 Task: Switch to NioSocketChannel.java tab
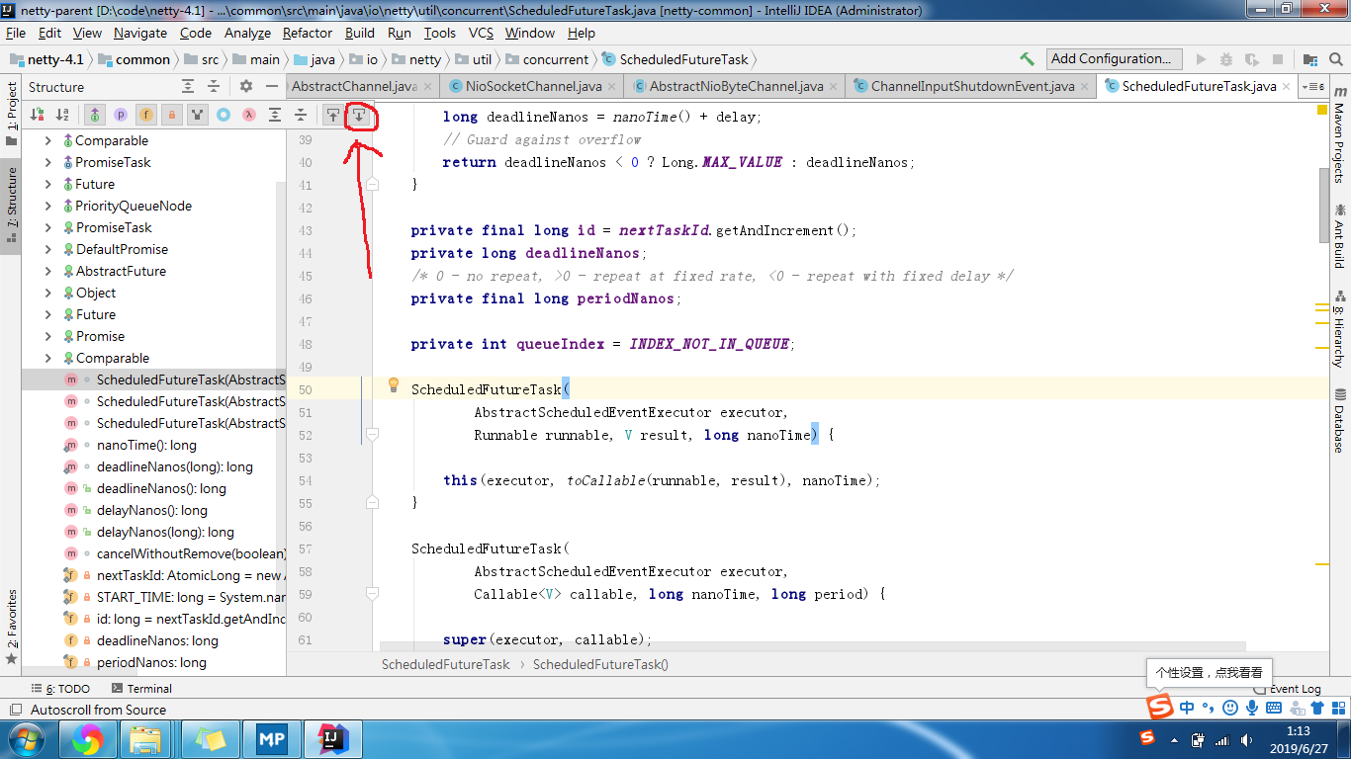pyautogui.click(x=534, y=86)
